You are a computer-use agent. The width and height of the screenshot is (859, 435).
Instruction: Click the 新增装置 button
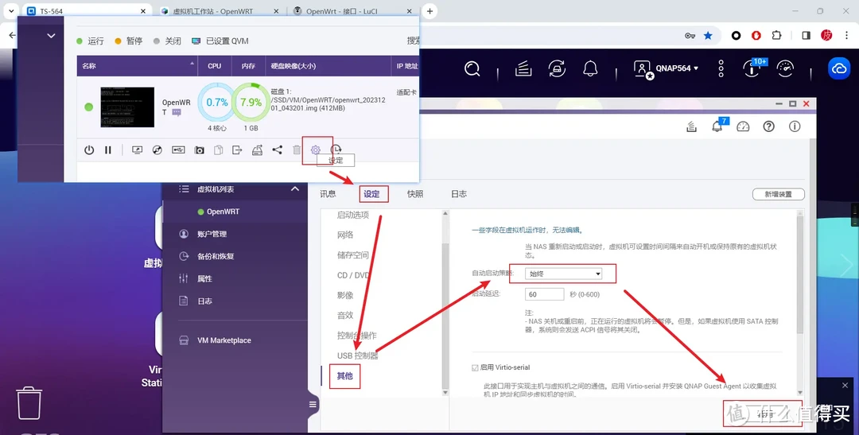click(x=778, y=194)
